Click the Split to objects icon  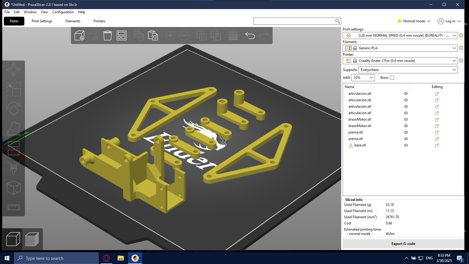(202, 35)
